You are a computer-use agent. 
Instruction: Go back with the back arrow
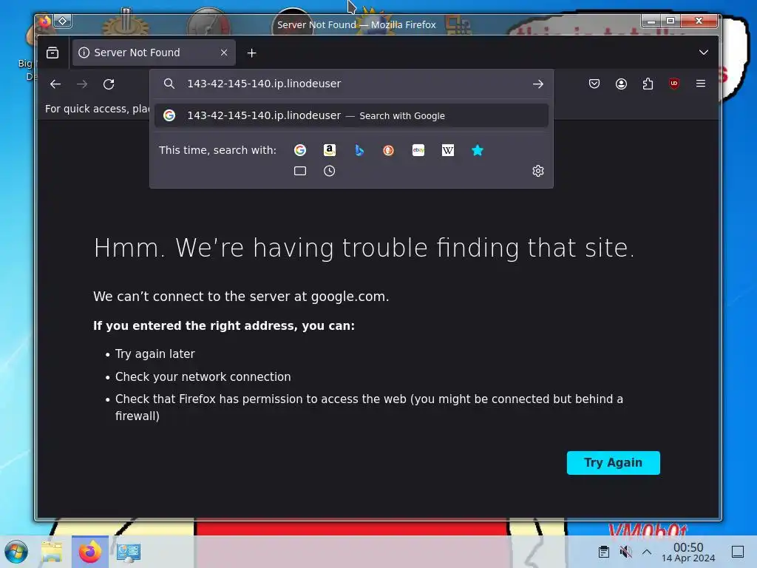coord(55,84)
